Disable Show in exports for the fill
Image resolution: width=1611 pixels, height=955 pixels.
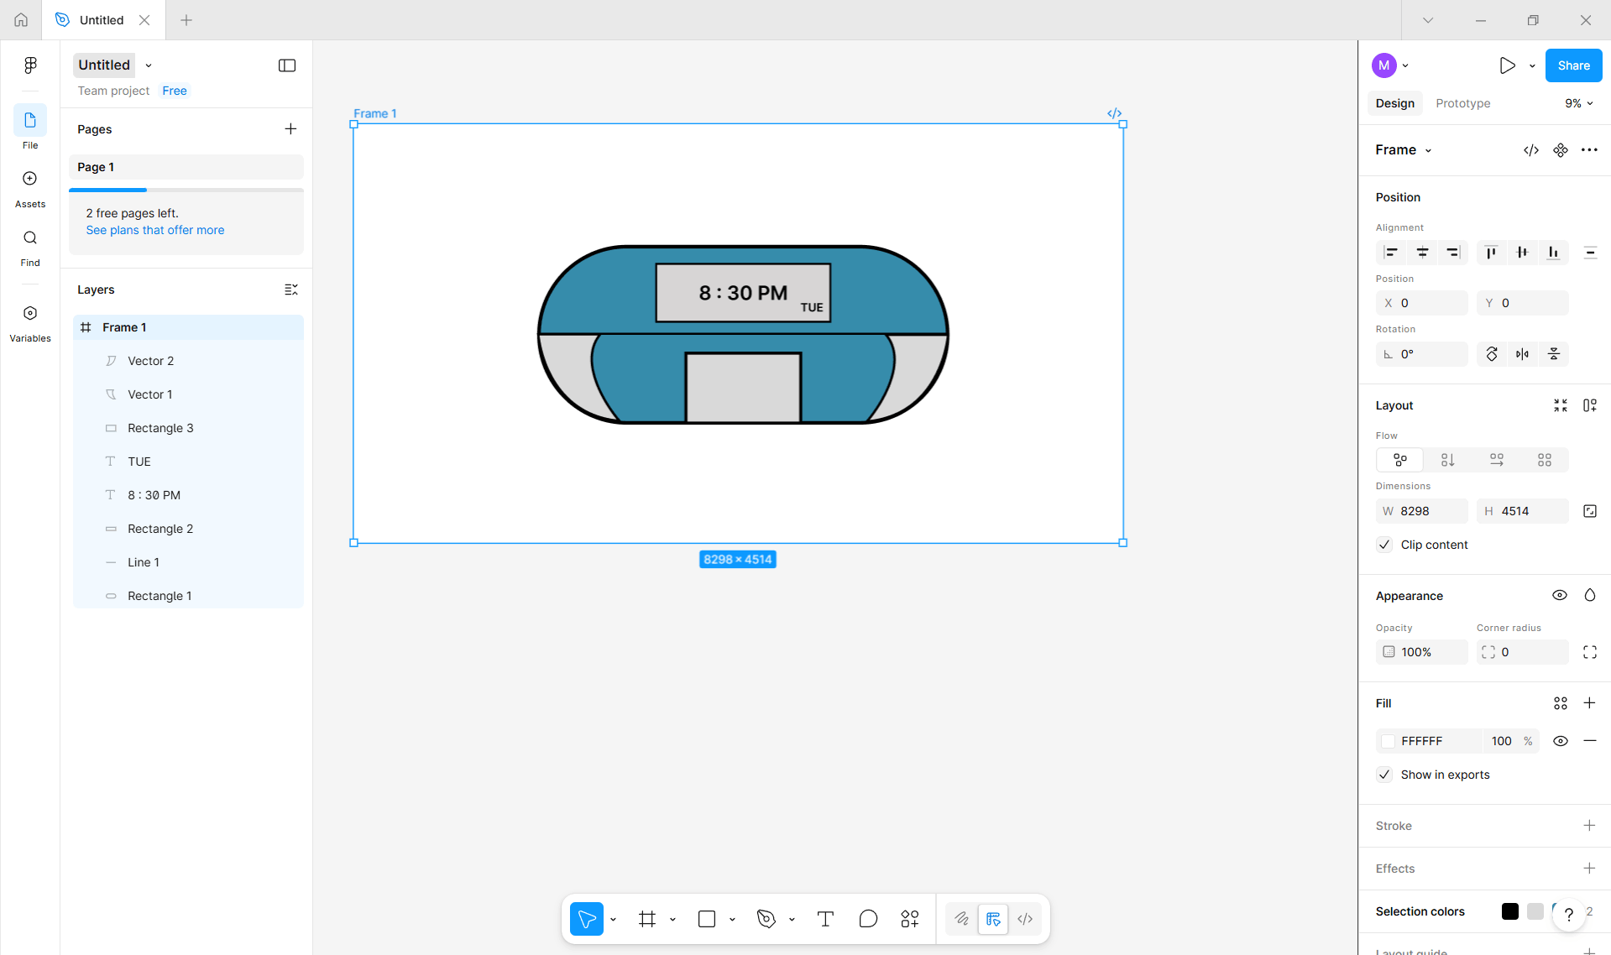(1383, 774)
